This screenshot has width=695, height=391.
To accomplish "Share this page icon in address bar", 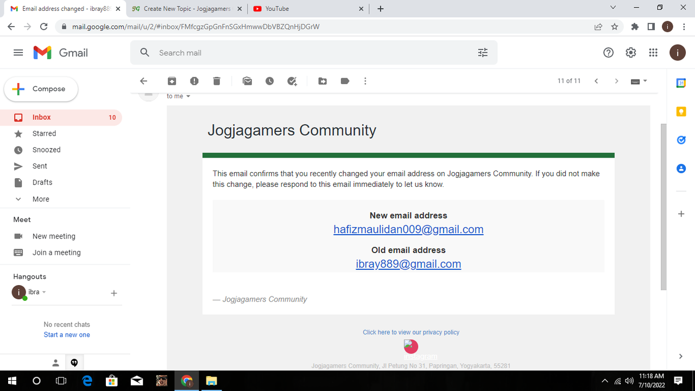I will coord(598,27).
